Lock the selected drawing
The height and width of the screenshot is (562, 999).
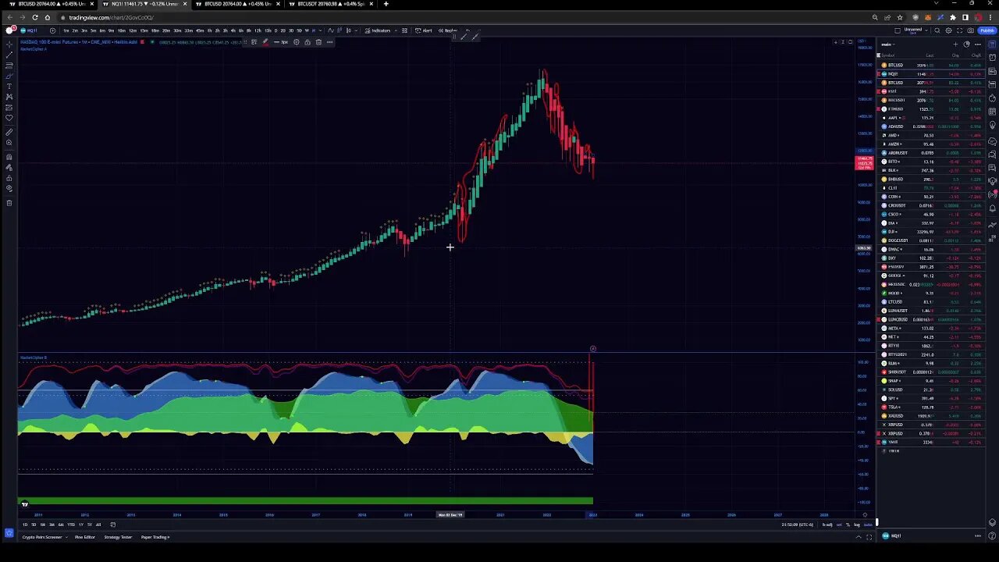coord(307,41)
